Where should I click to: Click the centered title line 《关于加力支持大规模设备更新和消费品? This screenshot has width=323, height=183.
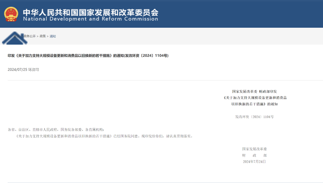255,98
